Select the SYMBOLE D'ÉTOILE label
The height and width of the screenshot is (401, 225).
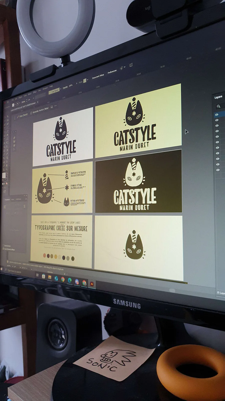pyautogui.click(x=76, y=185)
